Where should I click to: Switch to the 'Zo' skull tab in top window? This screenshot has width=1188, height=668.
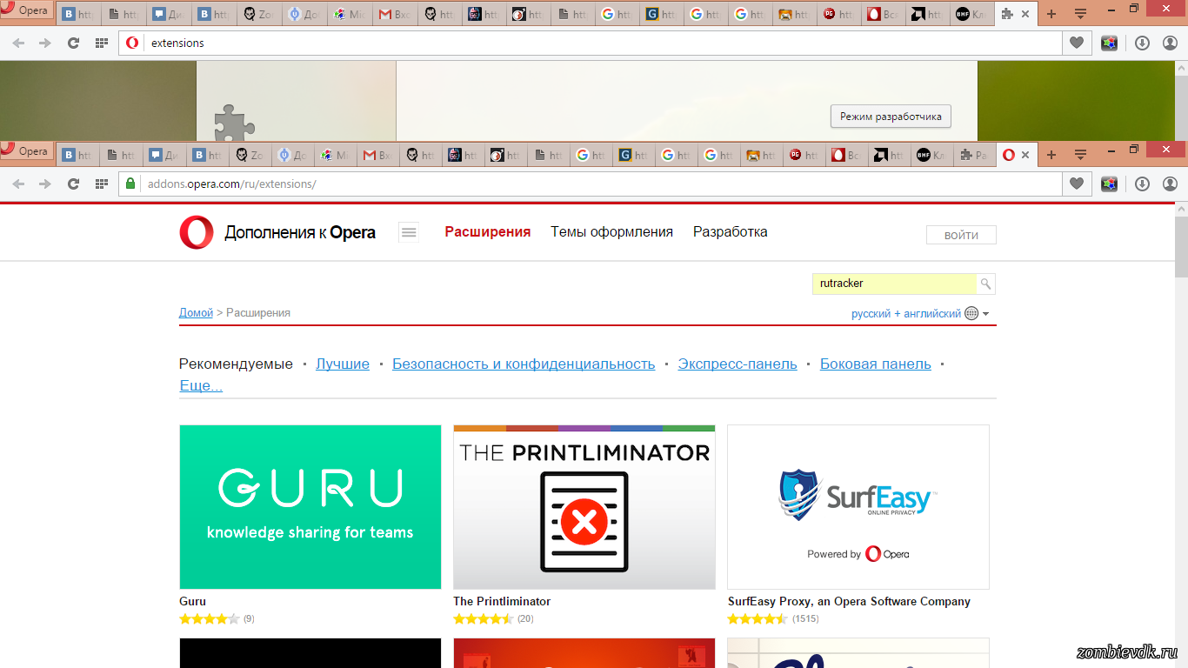(x=261, y=15)
